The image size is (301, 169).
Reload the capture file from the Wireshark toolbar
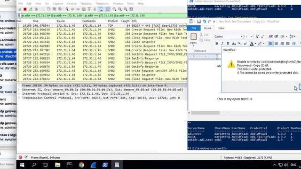(x=60, y=9)
